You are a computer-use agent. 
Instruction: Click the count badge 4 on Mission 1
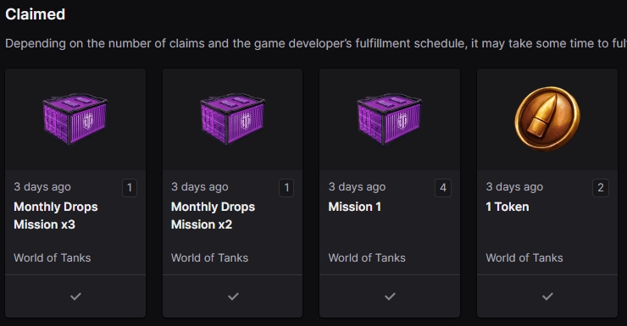point(443,188)
